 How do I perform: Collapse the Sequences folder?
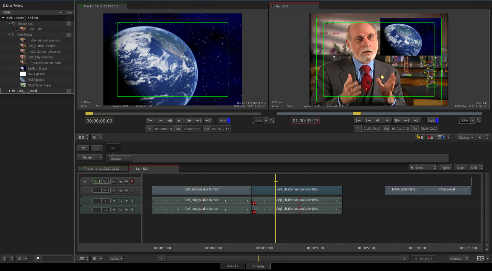point(9,23)
